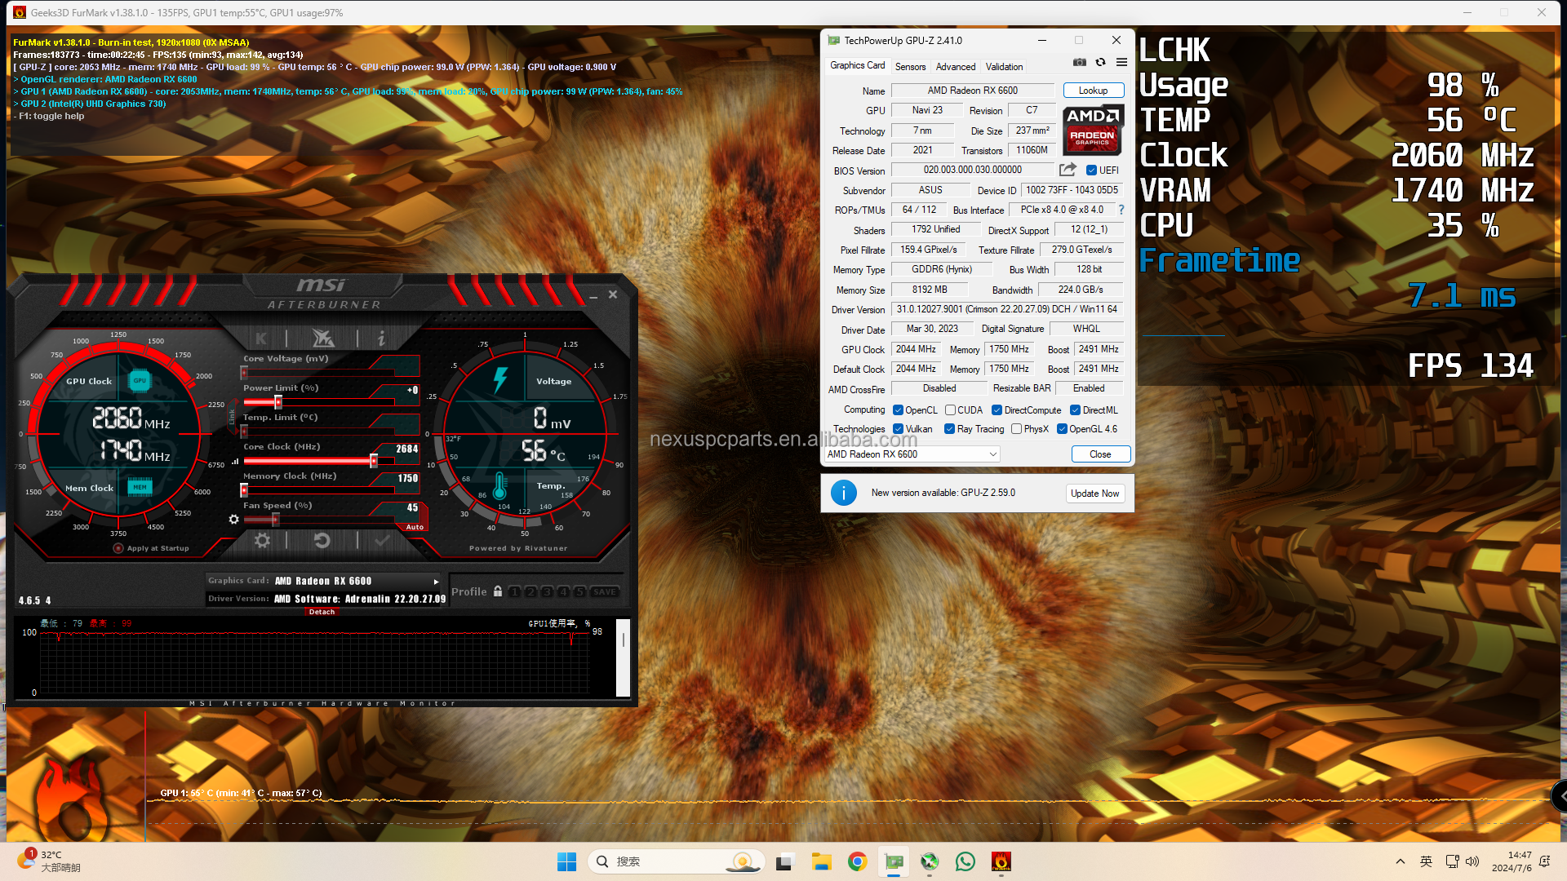Open MSI Afterburner settings gear icon

tap(262, 540)
